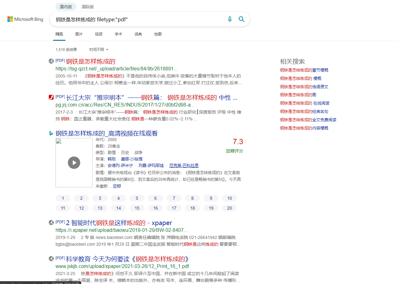Screen dimensions: 398x284
Task: Click the globe icon beside the first PDF result
Action: tap(51, 61)
